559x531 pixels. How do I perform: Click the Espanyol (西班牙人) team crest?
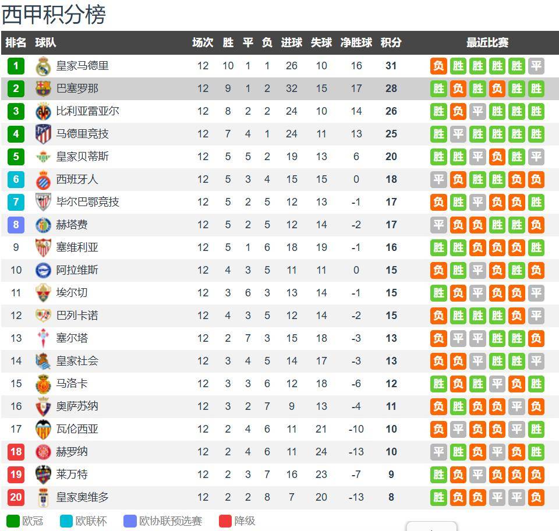pyautogui.click(x=43, y=179)
